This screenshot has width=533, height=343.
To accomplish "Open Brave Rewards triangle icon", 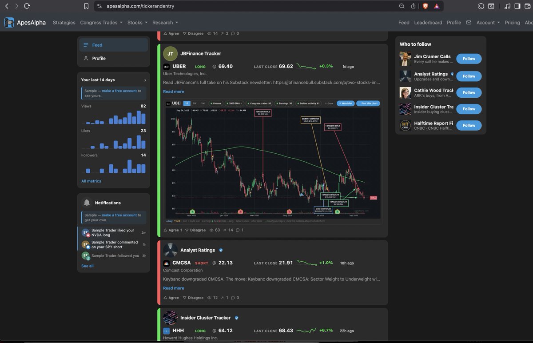I will (x=437, y=6).
